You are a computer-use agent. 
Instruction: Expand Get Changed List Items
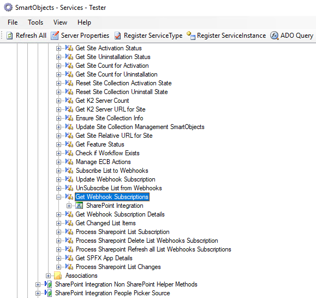[x=58, y=223]
